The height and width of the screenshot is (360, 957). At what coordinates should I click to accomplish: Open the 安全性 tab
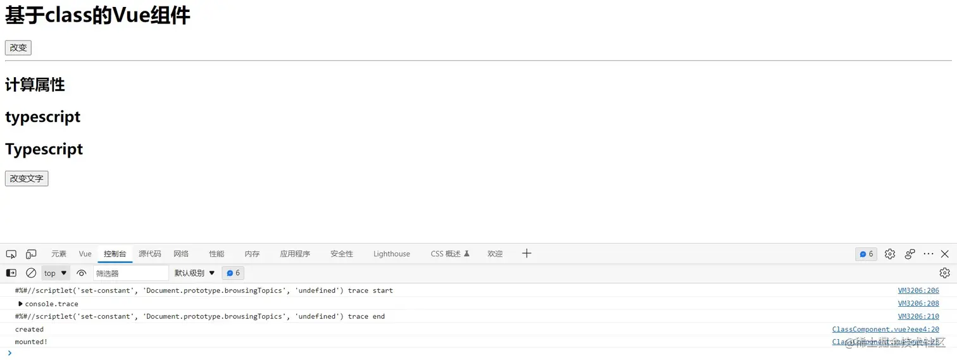coord(342,254)
